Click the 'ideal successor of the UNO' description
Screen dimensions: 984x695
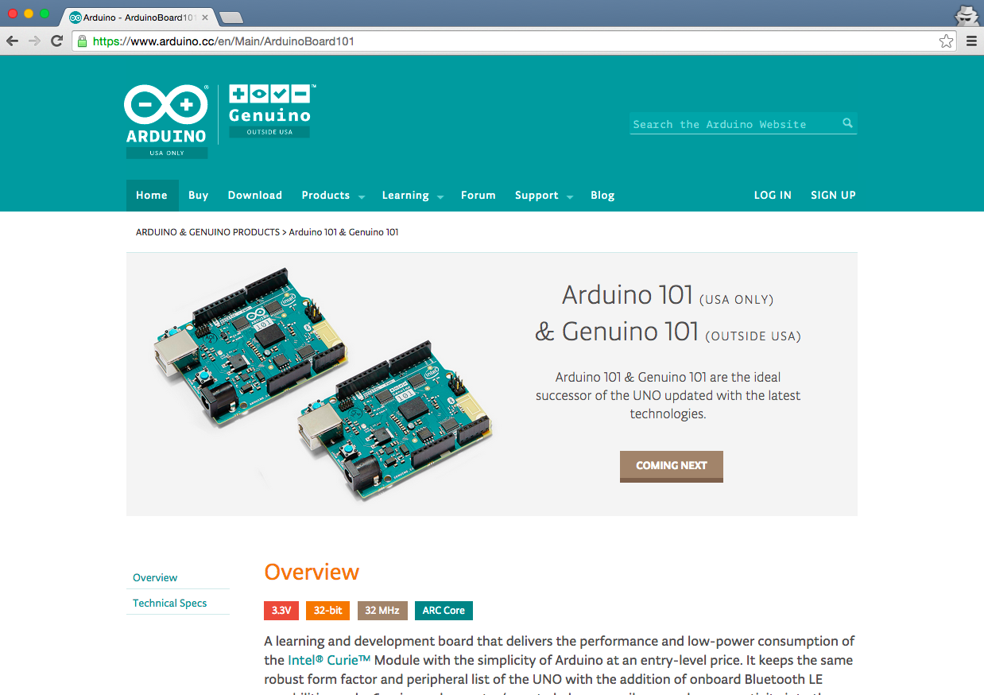(x=668, y=395)
